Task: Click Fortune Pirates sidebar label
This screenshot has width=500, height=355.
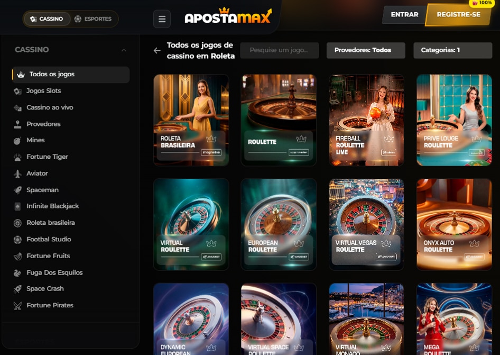Action: (50, 305)
